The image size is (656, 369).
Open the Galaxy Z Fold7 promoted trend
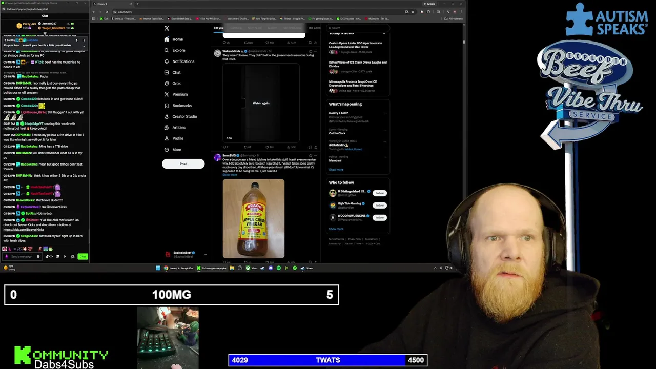pyautogui.click(x=358, y=117)
